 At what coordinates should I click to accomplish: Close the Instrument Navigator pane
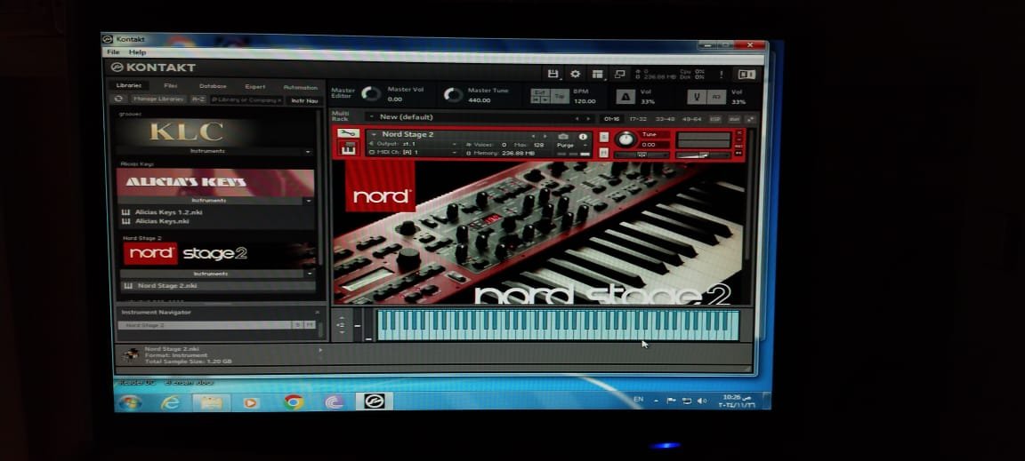pos(317,312)
